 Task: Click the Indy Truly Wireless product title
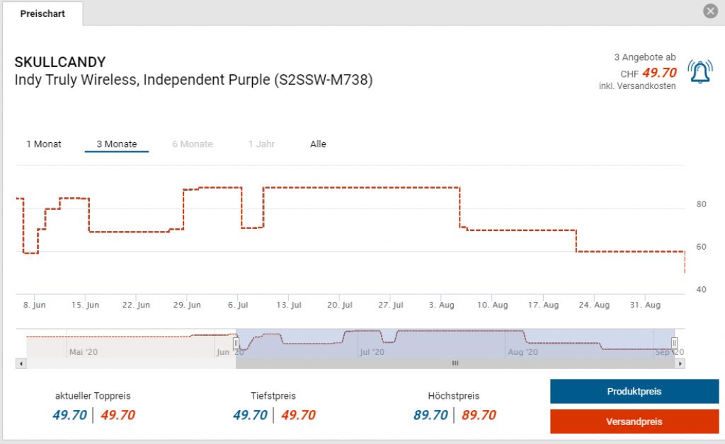pyautogui.click(x=193, y=80)
